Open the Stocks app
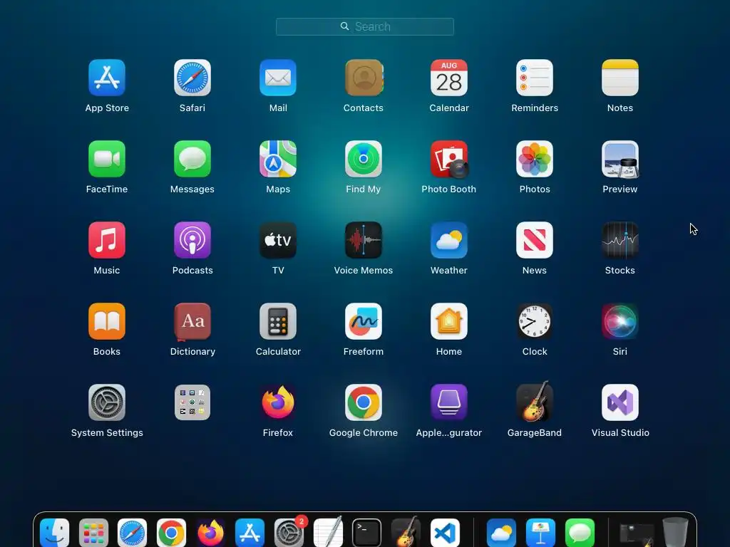 tap(620, 240)
